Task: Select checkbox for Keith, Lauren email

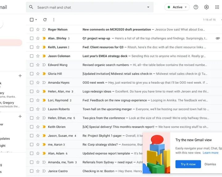Action: pyautogui.click(x=31, y=47)
